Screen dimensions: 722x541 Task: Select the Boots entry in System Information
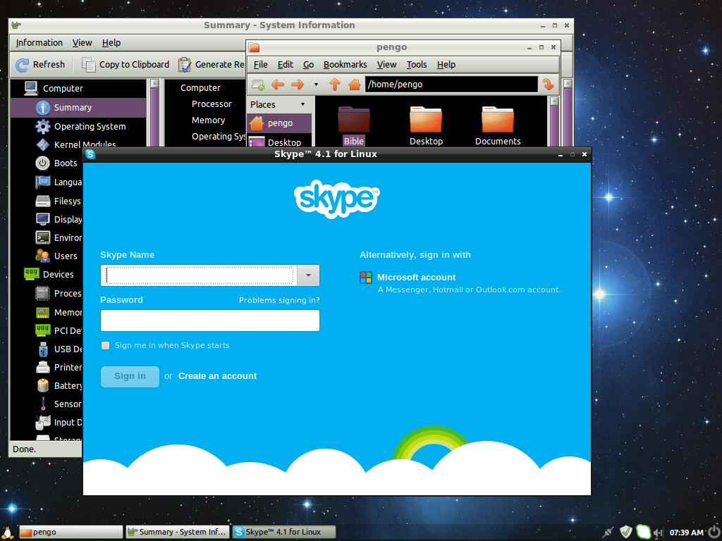tap(56, 163)
